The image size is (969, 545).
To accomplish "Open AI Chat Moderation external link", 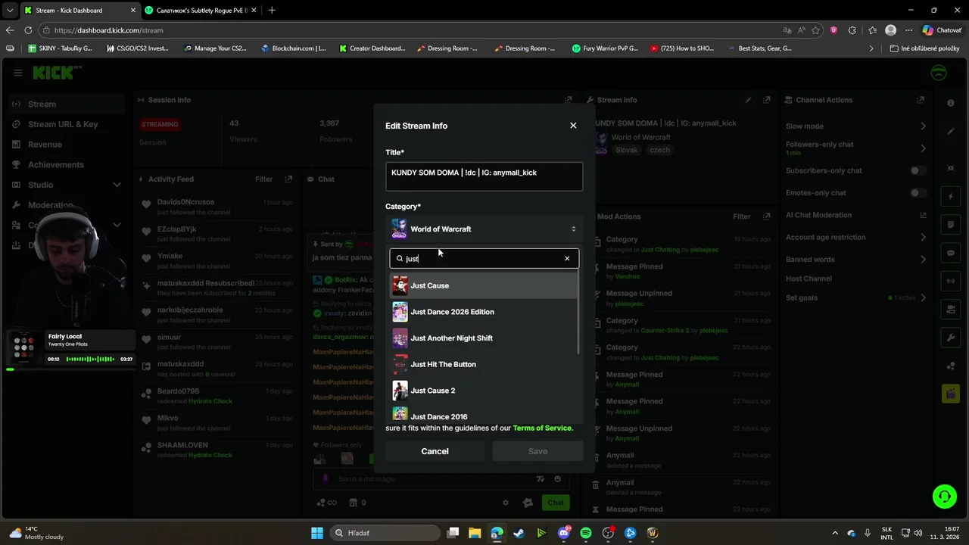I will (923, 215).
